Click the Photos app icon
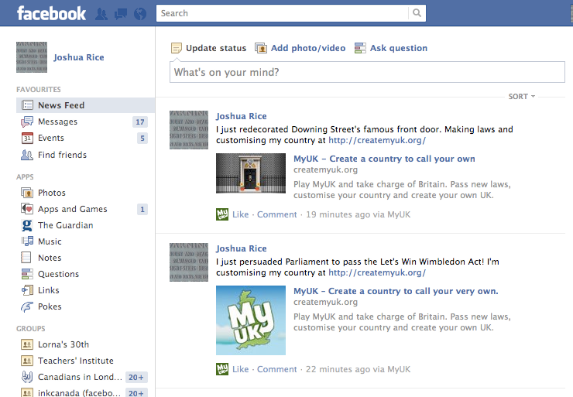Image resolution: width=573 pixels, height=397 pixels. click(x=27, y=193)
